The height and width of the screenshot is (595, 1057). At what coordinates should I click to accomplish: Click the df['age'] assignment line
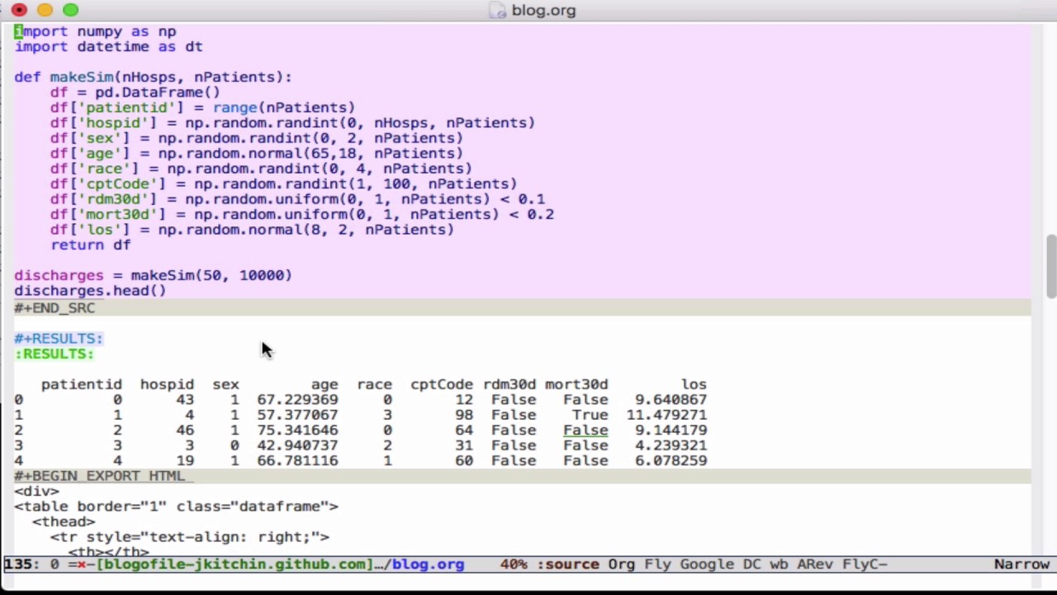[x=257, y=153]
